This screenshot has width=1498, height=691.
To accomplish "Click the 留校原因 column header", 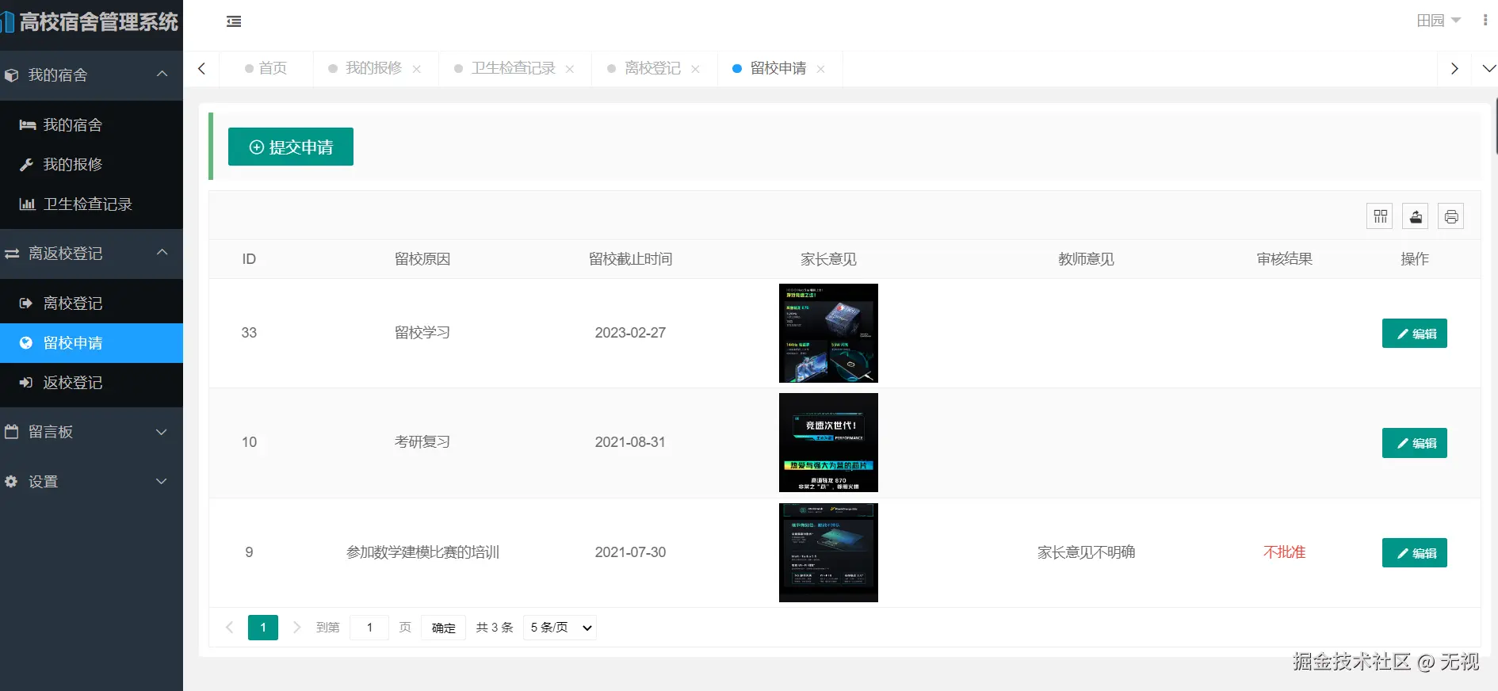I will [x=422, y=259].
